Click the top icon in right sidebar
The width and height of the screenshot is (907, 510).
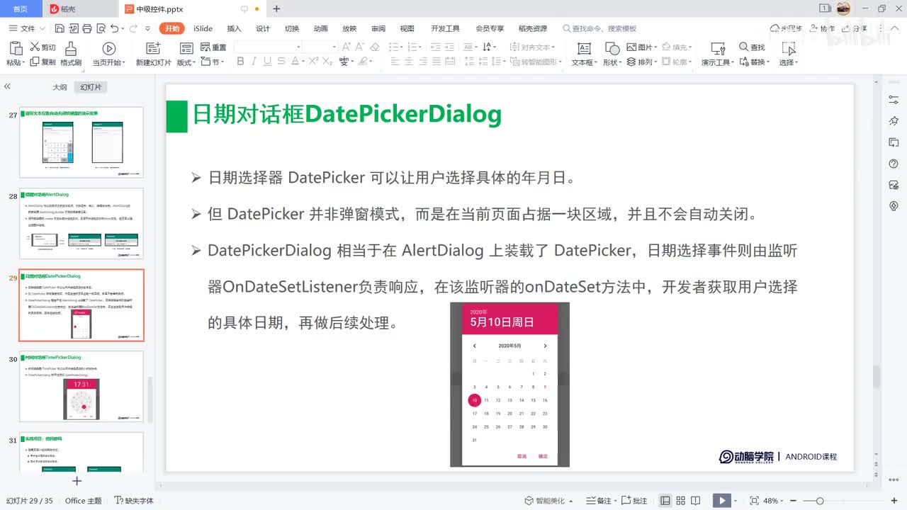point(894,100)
